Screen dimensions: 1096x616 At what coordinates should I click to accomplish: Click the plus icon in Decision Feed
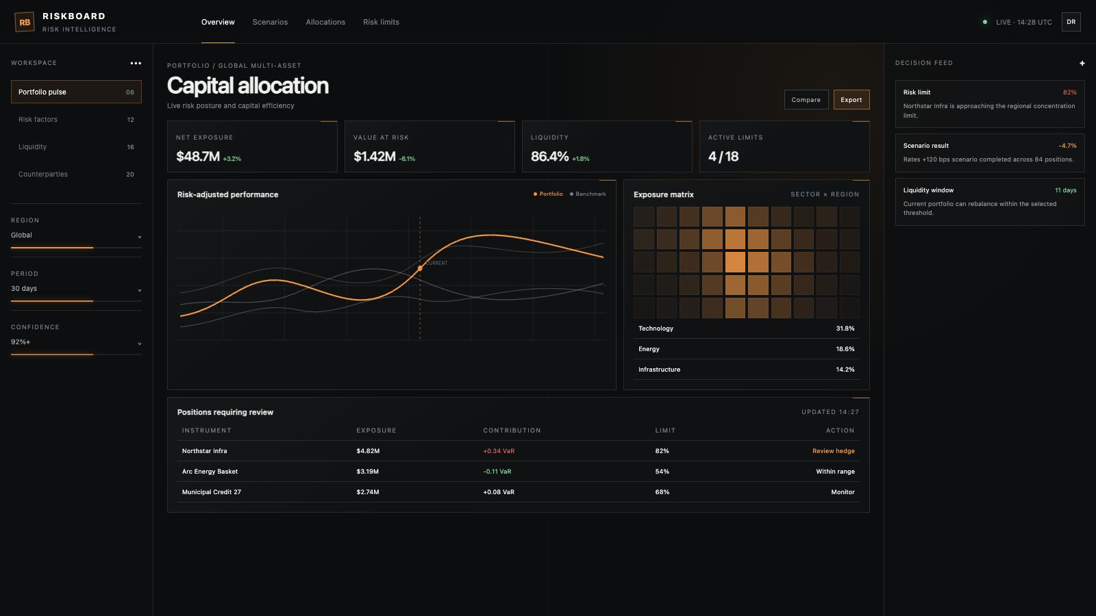point(1082,63)
